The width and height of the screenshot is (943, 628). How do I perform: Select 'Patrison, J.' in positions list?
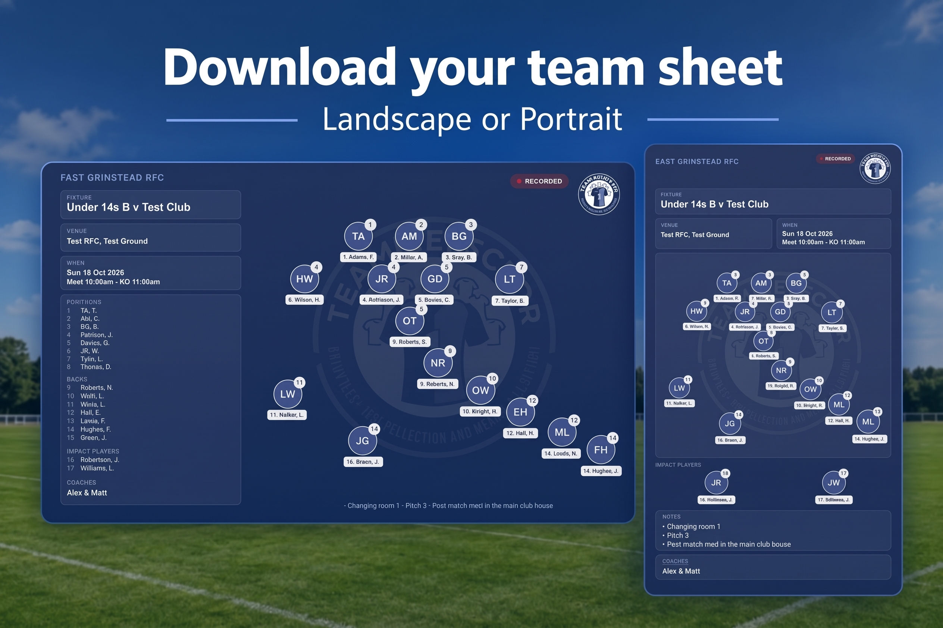tap(97, 335)
